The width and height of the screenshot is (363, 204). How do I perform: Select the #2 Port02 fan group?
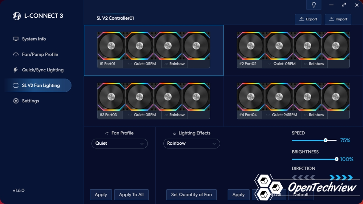[293, 50]
